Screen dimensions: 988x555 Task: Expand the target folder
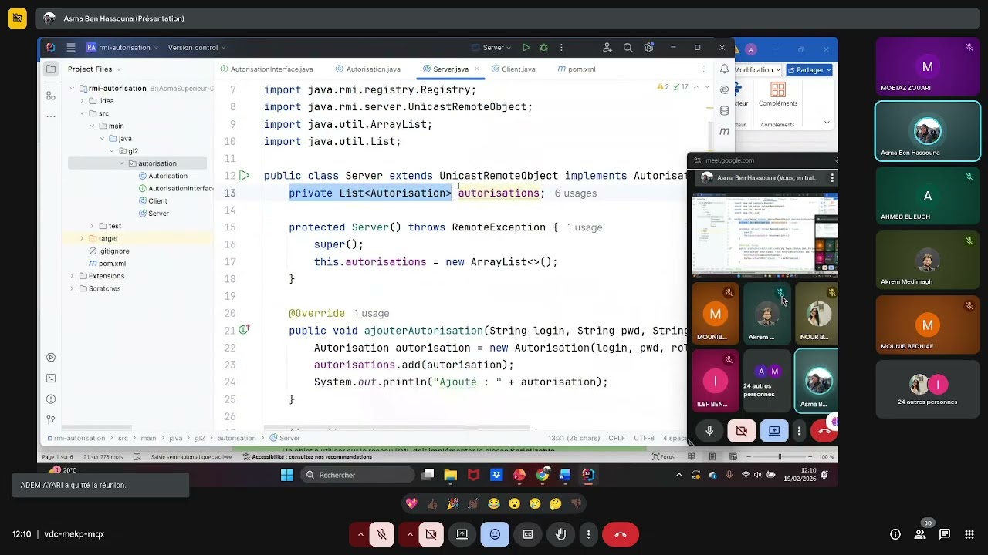click(x=83, y=238)
